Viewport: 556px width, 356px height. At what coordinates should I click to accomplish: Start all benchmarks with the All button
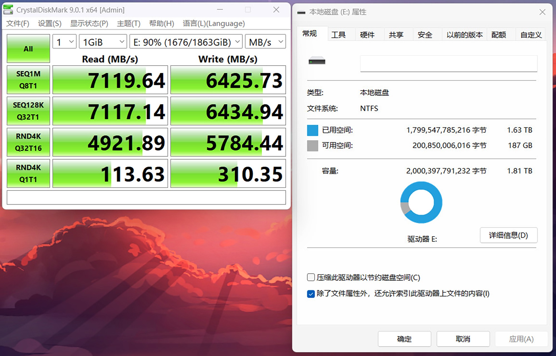coord(28,49)
